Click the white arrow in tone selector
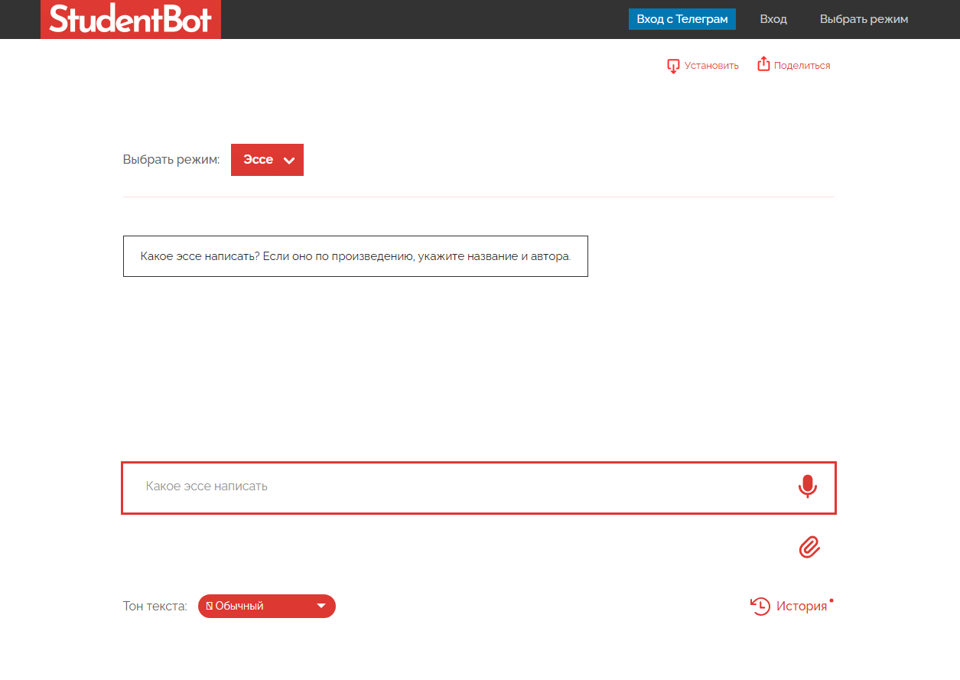The image size is (960, 680). [321, 607]
